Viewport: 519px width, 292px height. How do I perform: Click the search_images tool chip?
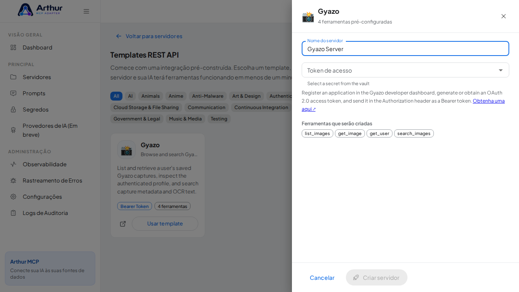tap(414, 133)
